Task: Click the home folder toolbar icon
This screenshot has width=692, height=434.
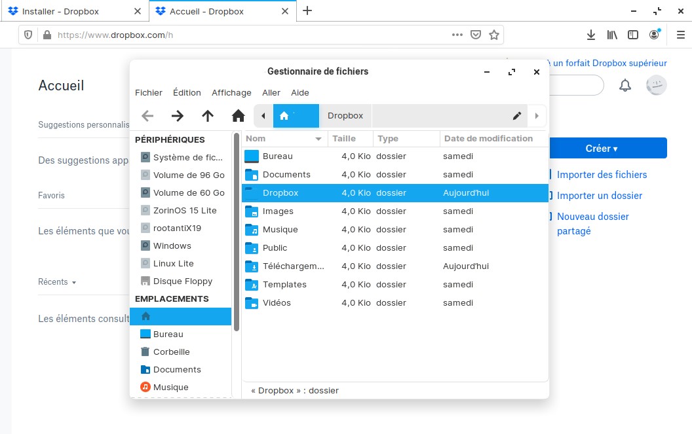Action: point(239,116)
